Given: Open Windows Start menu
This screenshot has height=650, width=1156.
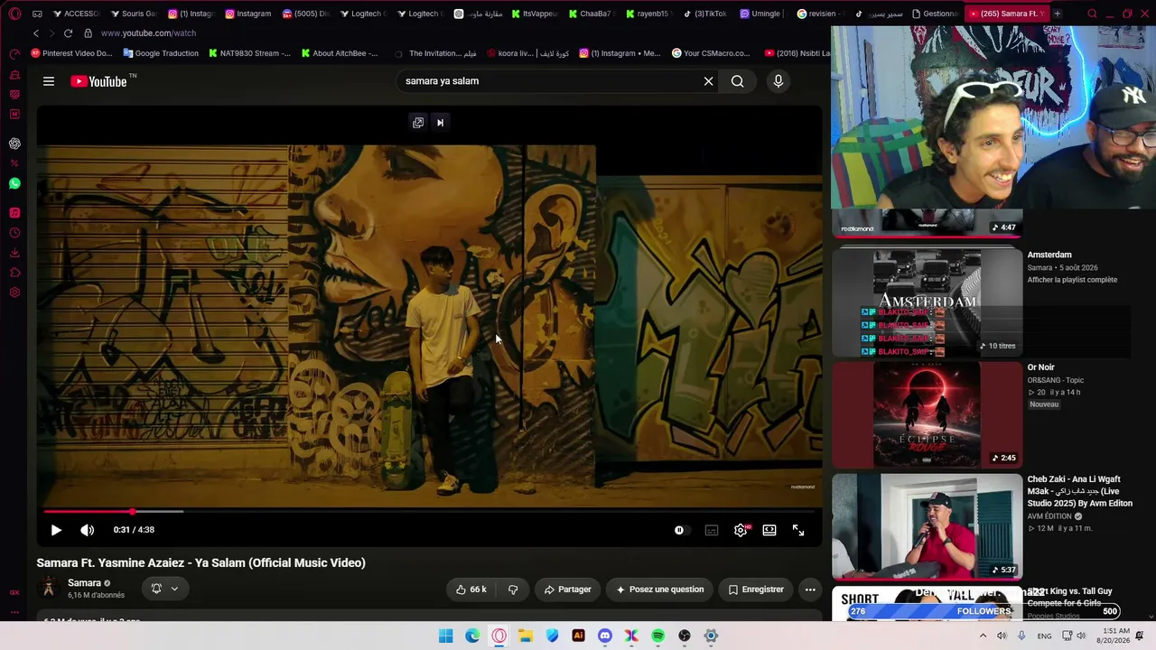Looking at the screenshot, I should [445, 636].
